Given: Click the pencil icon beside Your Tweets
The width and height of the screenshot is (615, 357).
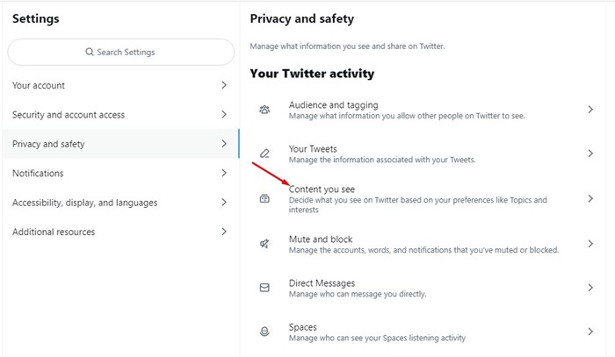Looking at the screenshot, I should (x=264, y=154).
